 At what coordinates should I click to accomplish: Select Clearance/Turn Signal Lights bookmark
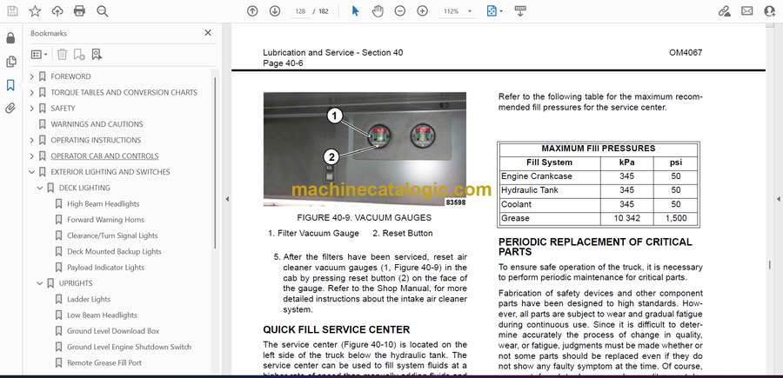(112, 235)
